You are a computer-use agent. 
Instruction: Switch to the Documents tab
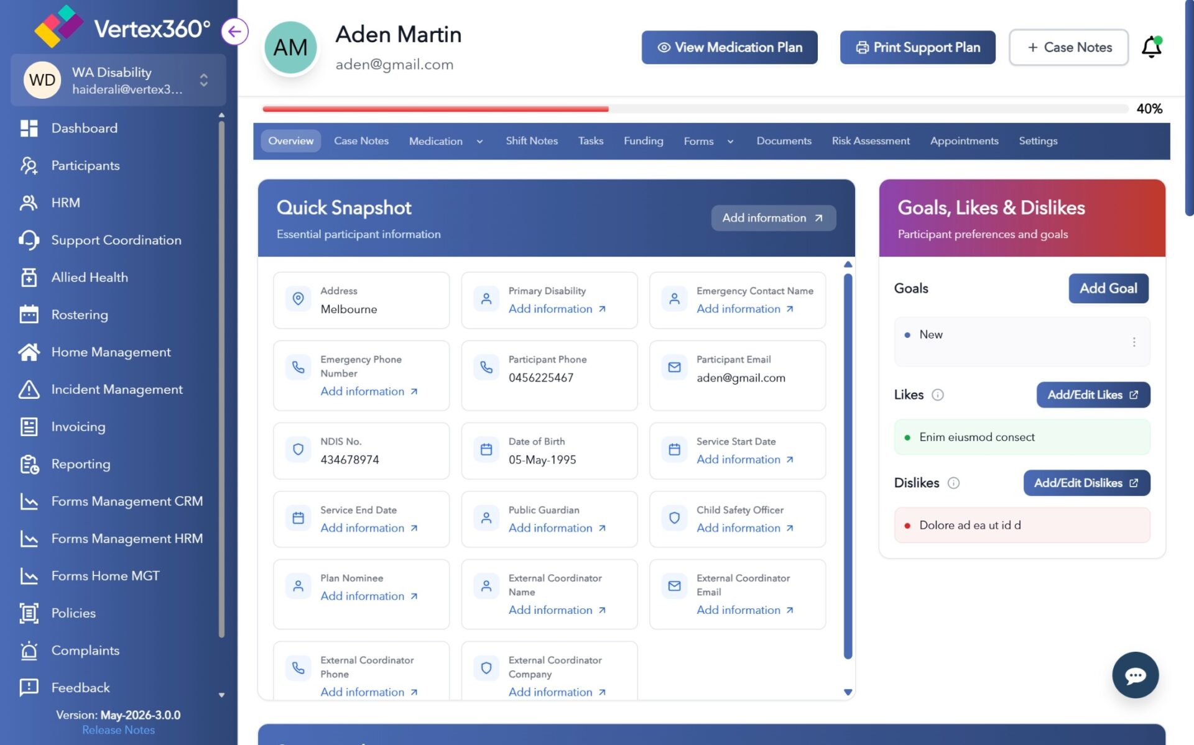coord(784,141)
